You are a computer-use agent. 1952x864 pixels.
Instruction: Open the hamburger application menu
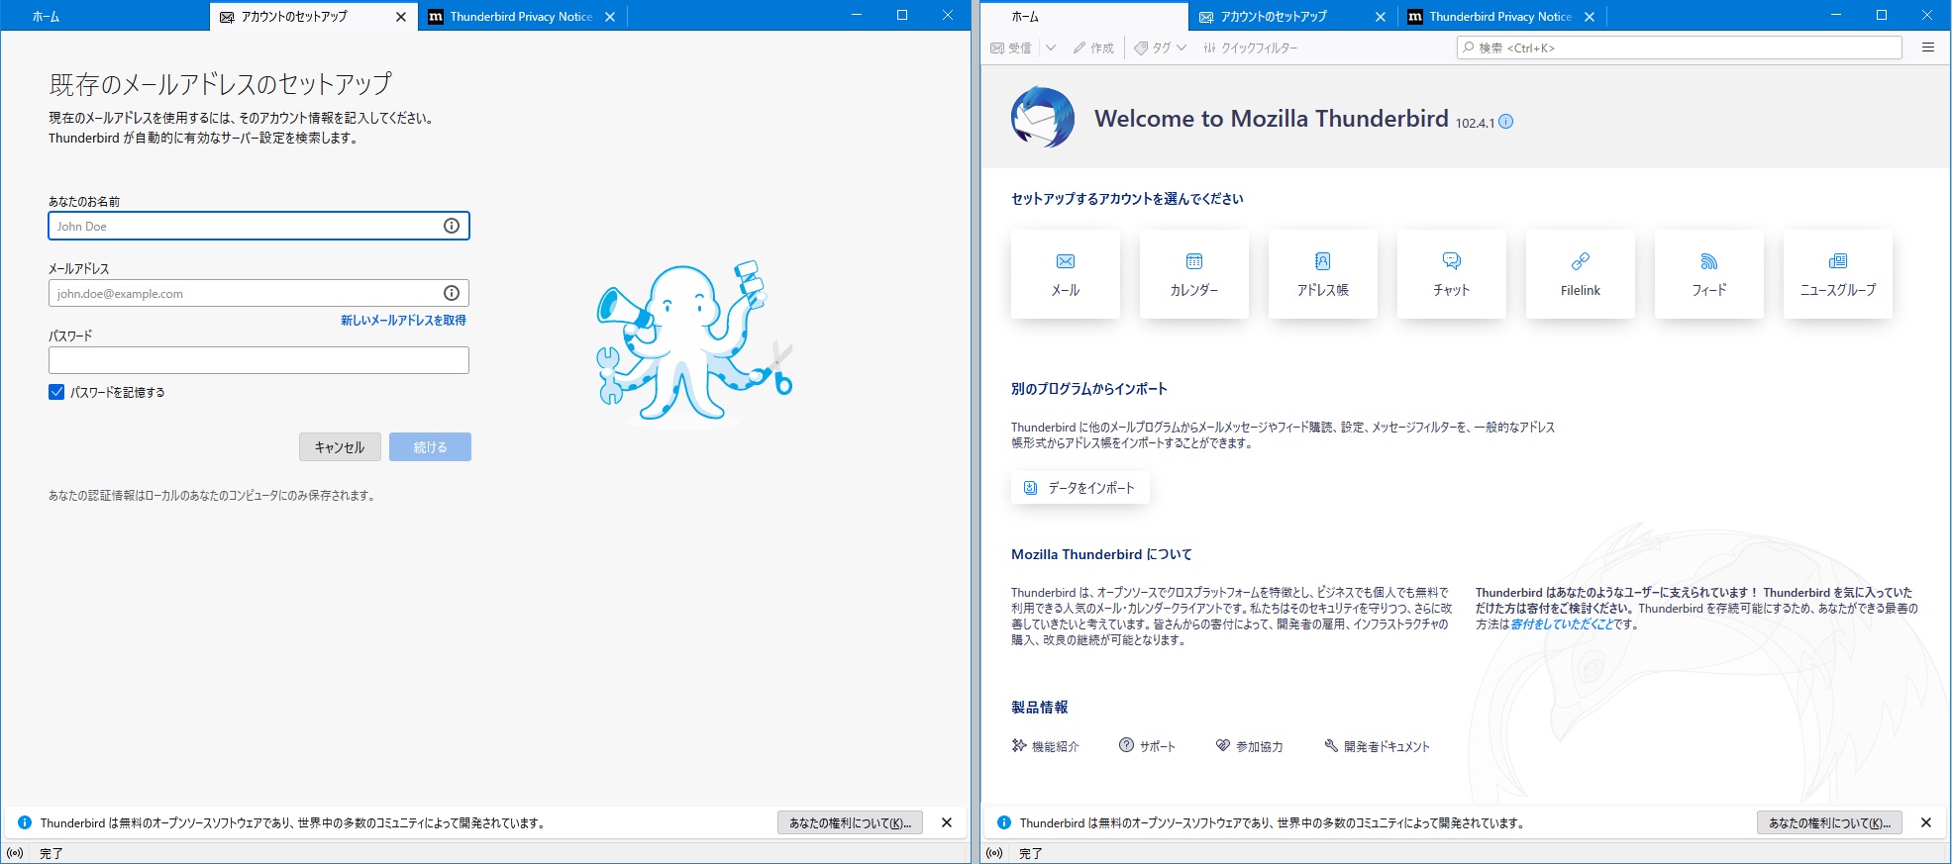[x=1927, y=48]
